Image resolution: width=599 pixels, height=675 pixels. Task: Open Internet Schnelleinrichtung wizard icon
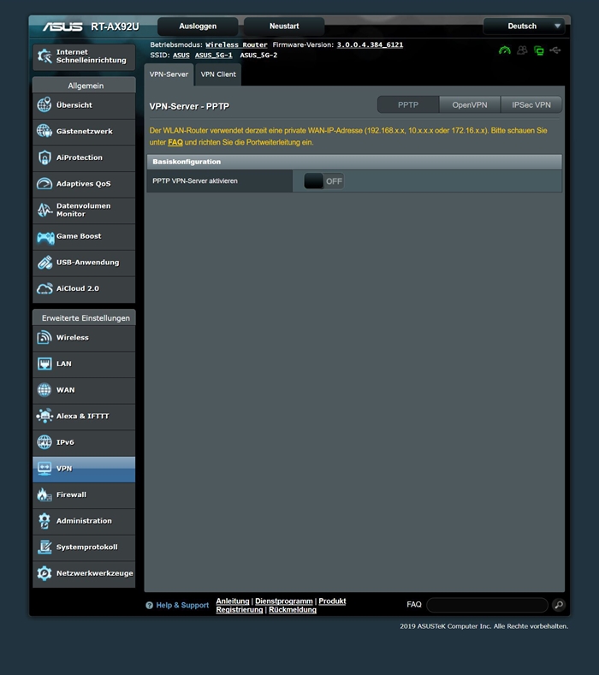coord(44,56)
